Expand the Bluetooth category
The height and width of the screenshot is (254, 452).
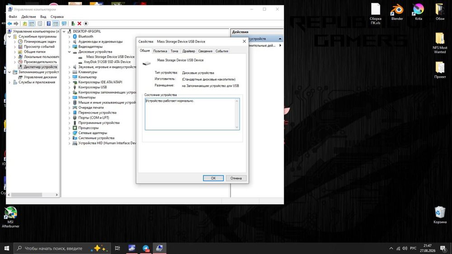(x=70, y=37)
